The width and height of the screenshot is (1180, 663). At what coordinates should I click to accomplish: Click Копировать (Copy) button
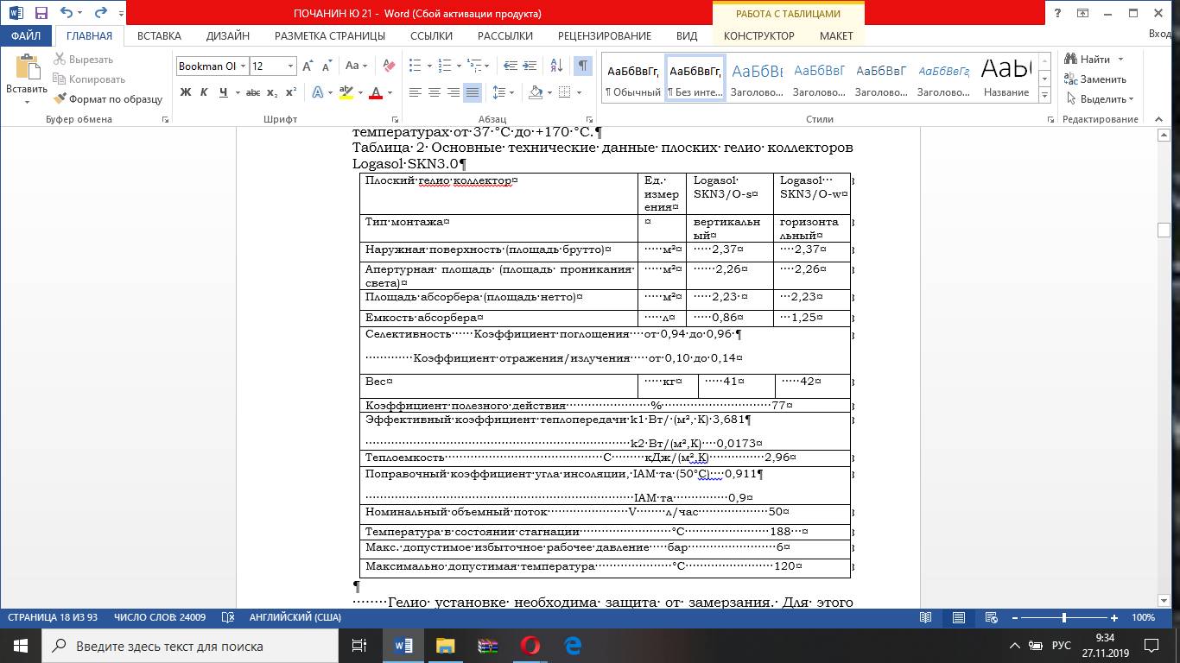click(x=90, y=79)
